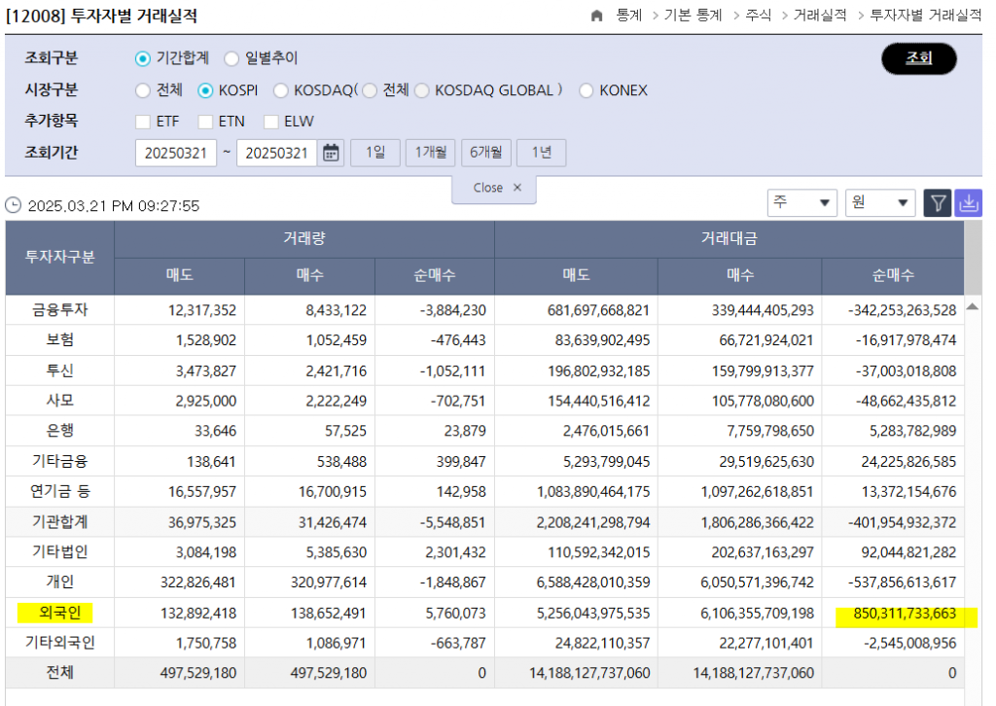This screenshot has width=996, height=706.
Task: Click the table scrollbar up arrow
Action: tap(973, 306)
